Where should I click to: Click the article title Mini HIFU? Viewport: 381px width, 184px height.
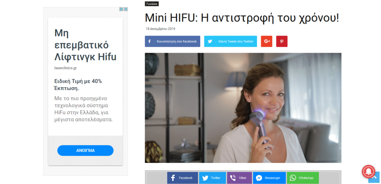click(x=242, y=17)
